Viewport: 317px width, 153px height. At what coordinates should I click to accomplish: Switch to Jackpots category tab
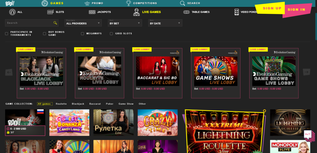click(104, 12)
